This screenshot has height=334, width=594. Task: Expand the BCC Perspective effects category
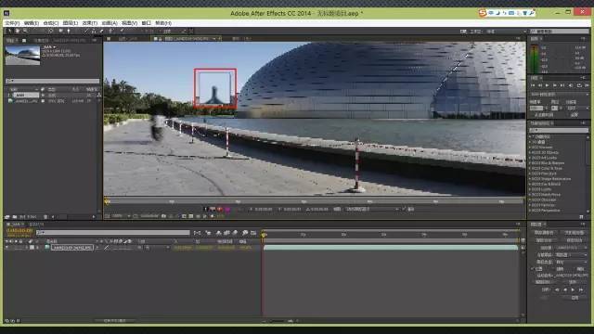[x=545, y=211]
